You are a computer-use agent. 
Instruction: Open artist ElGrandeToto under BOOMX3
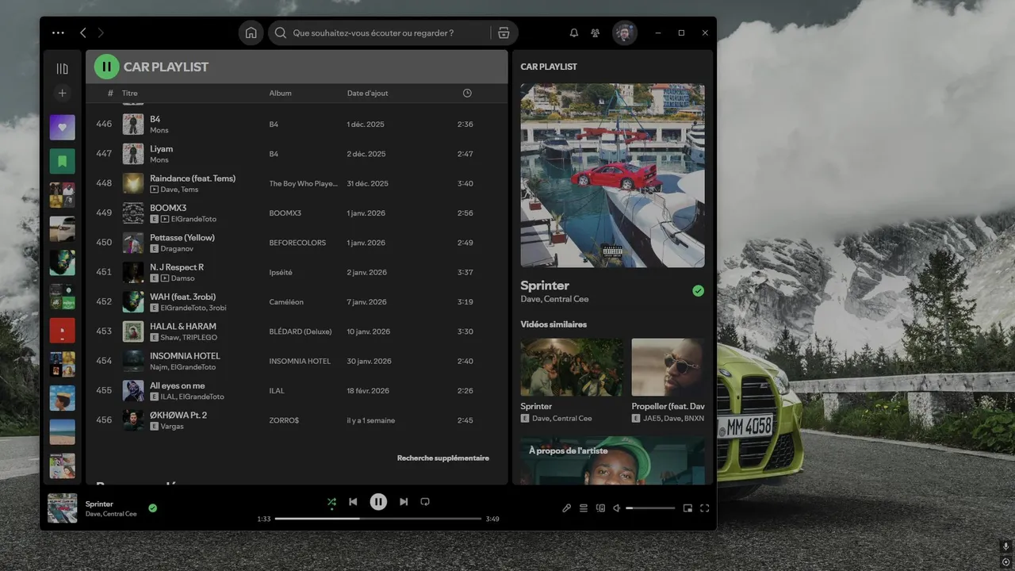tap(193, 219)
